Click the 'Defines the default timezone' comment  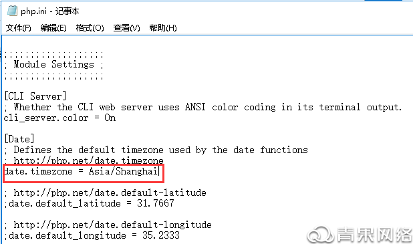(156, 150)
